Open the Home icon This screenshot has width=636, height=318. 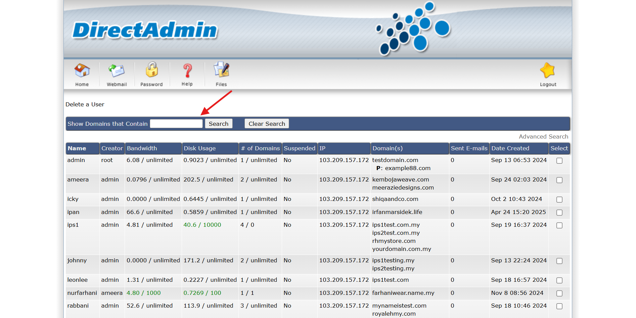pos(82,74)
